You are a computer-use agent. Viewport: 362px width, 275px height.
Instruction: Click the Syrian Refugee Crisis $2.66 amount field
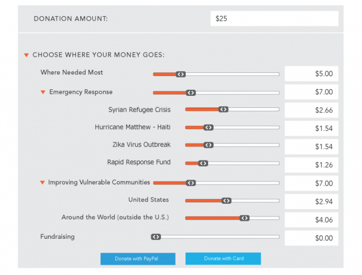click(311, 110)
